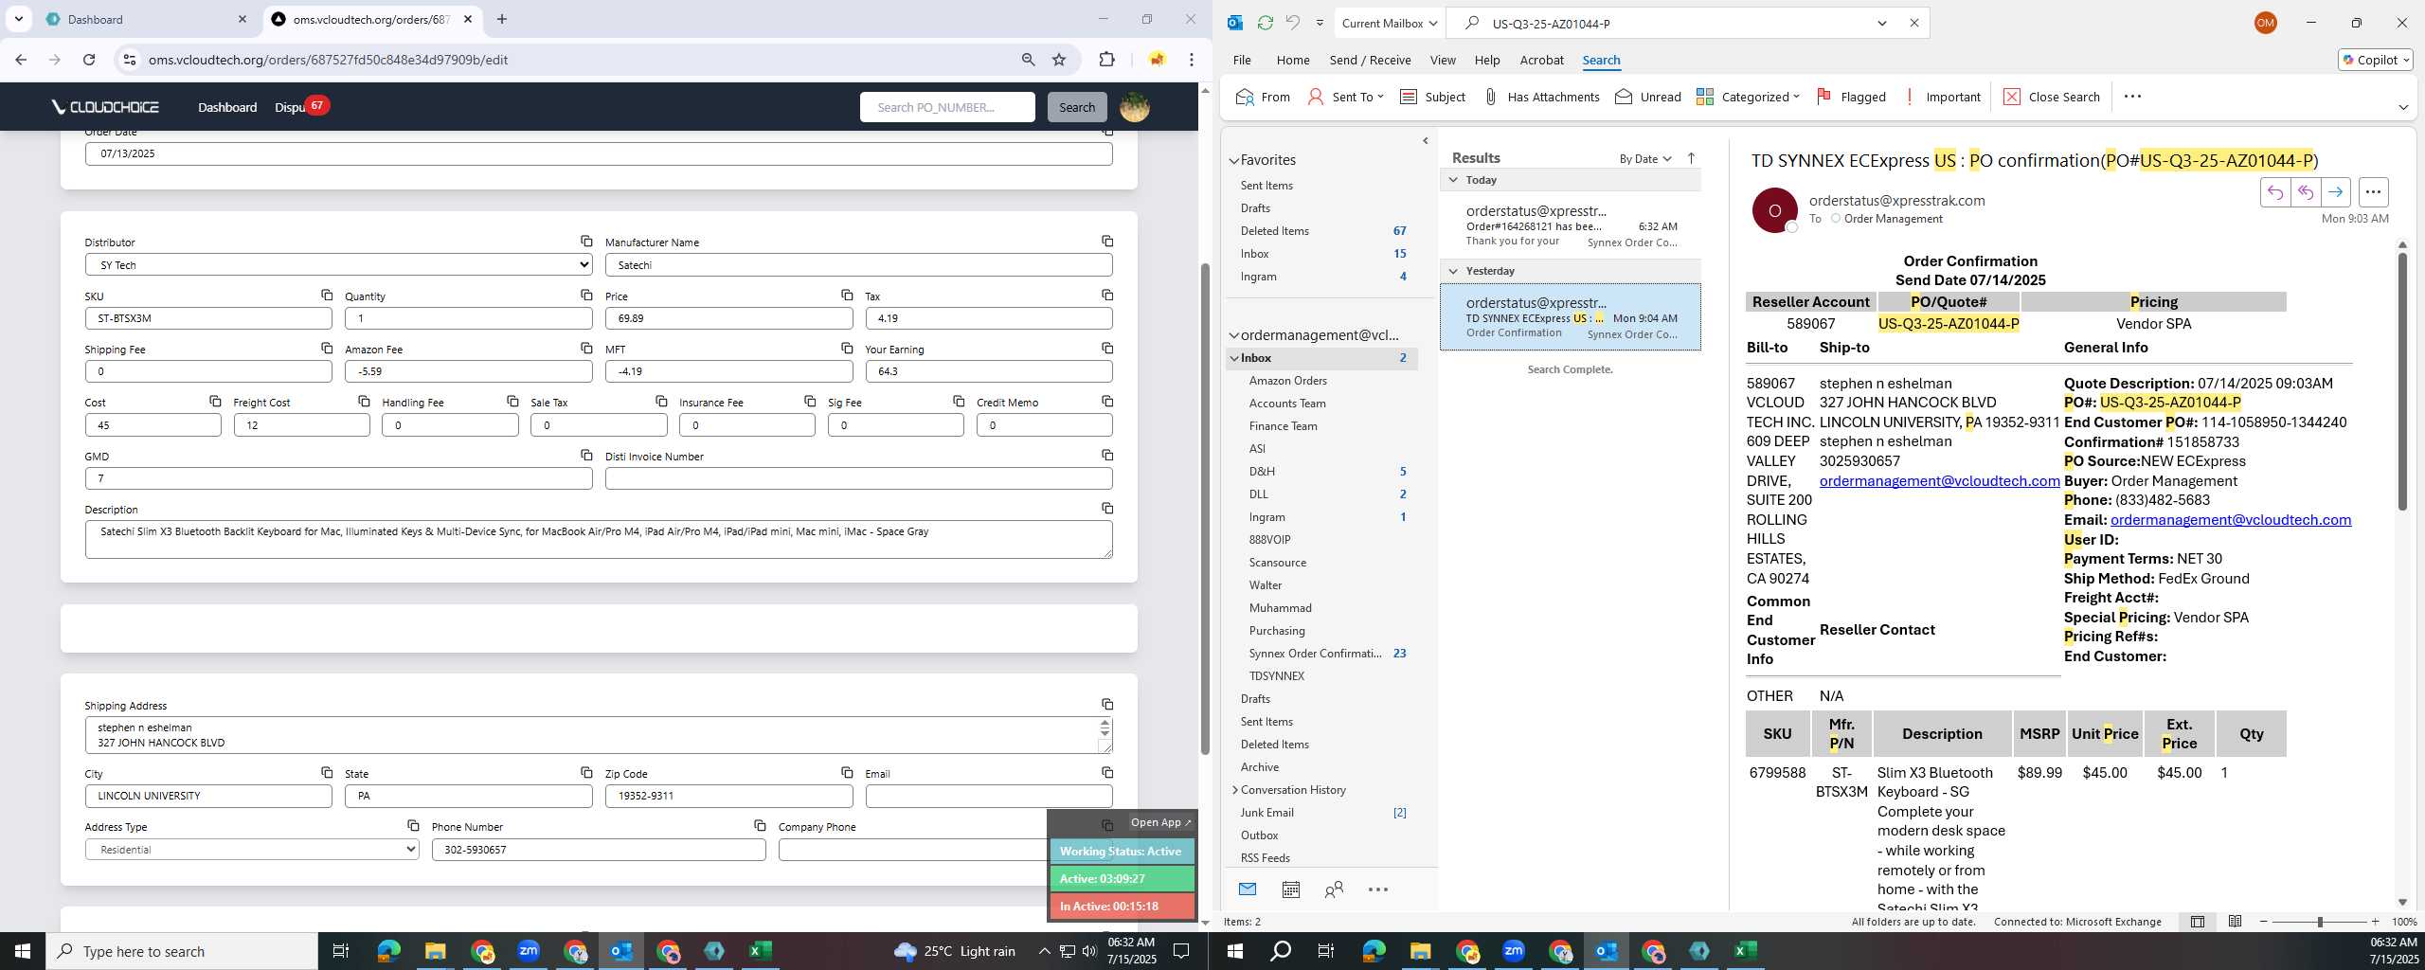Collapse the Today results group
Image resolution: width=2425 pixels, height=970 pixels.
[1453, 180]
